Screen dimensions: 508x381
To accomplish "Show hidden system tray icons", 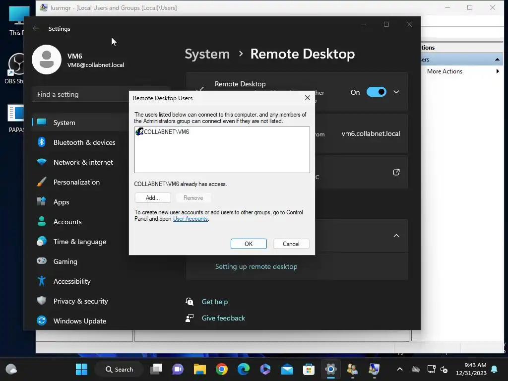I will [400, 369].
